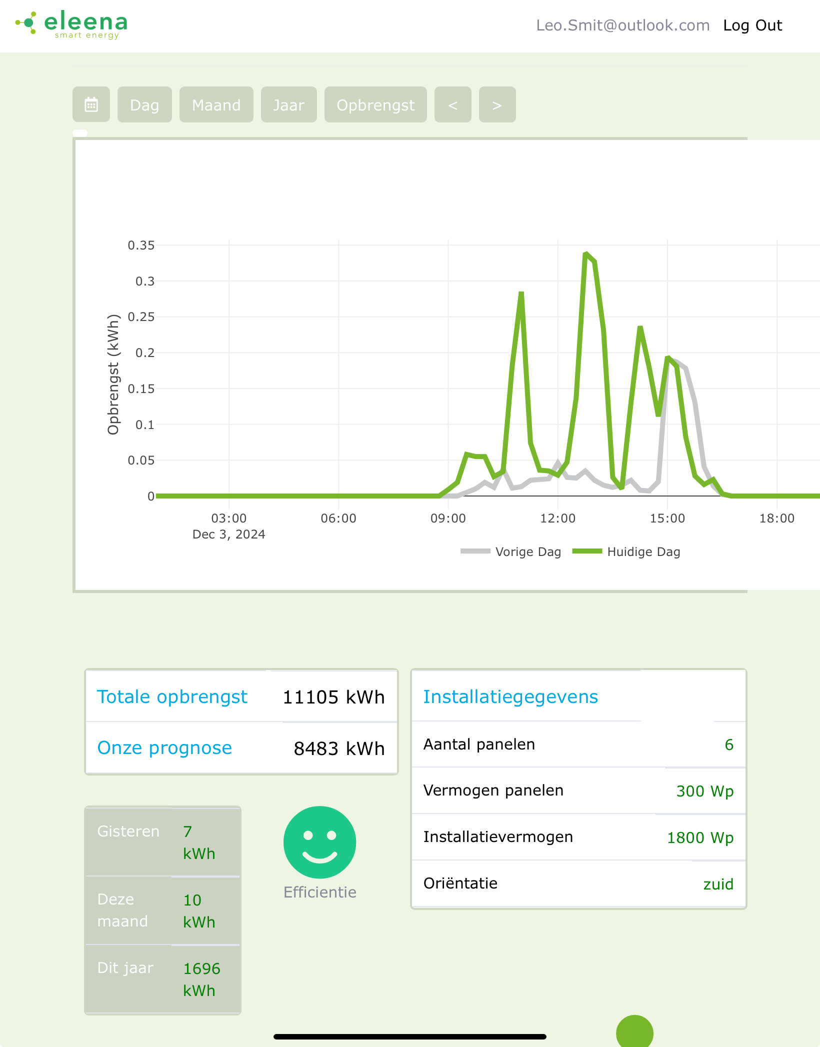
Task: Click the Installatiegegevens panel heading
Action: tap(510, 696)
